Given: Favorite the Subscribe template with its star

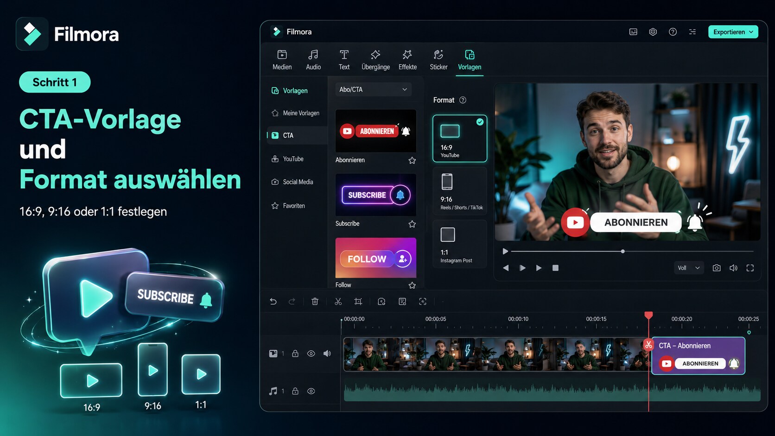Looking at the screenshot, I should (412, 224).
